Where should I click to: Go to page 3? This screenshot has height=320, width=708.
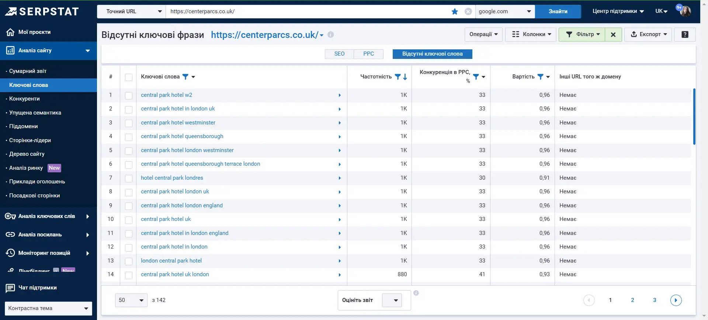tap(655, 300)
